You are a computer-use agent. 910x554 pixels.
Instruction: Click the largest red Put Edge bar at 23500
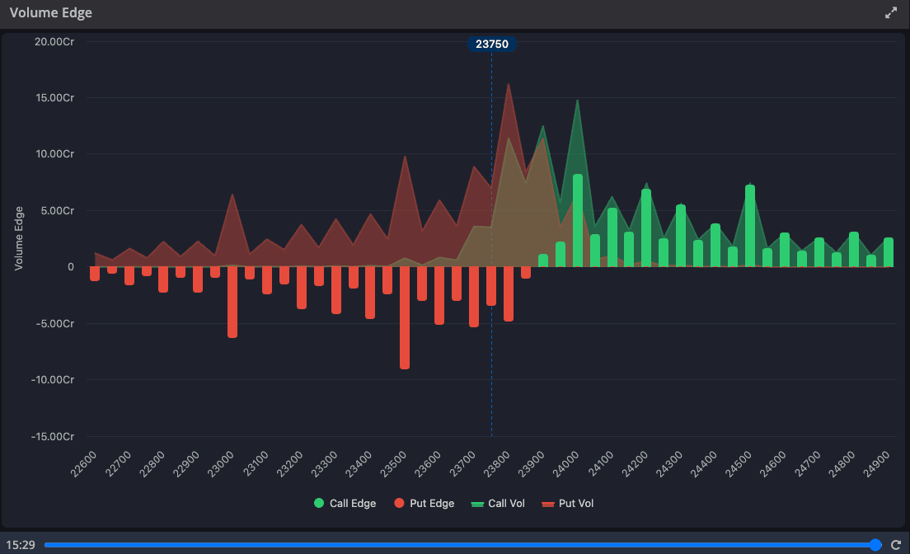pyautogui.click(x=405, y=317)
